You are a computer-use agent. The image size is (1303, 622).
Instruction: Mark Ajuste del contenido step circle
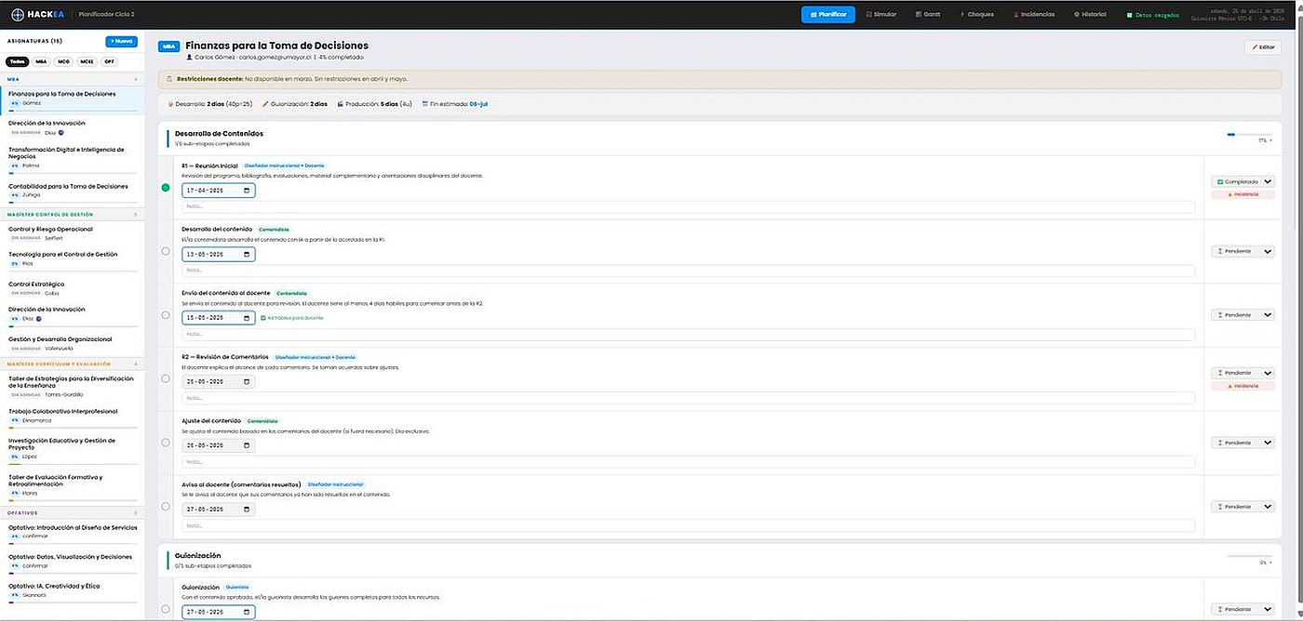(166, 443)
